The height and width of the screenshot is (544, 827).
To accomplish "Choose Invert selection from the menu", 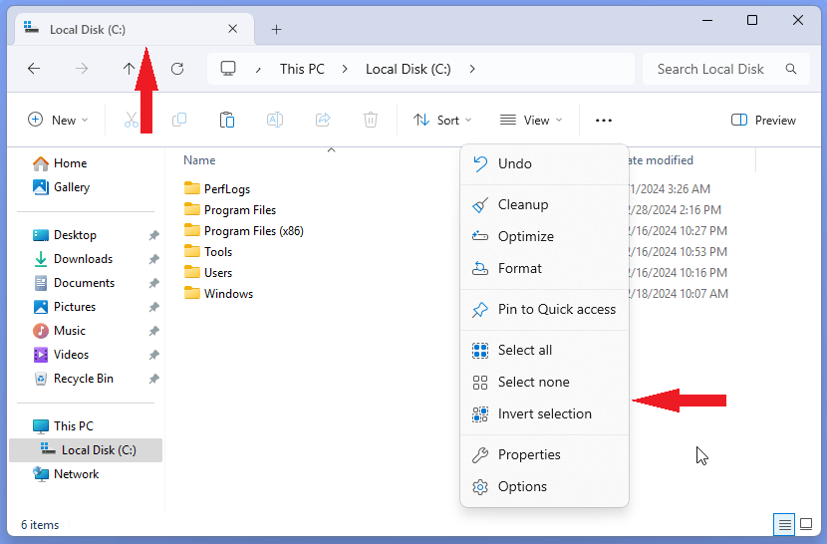I will click(544, 413).
